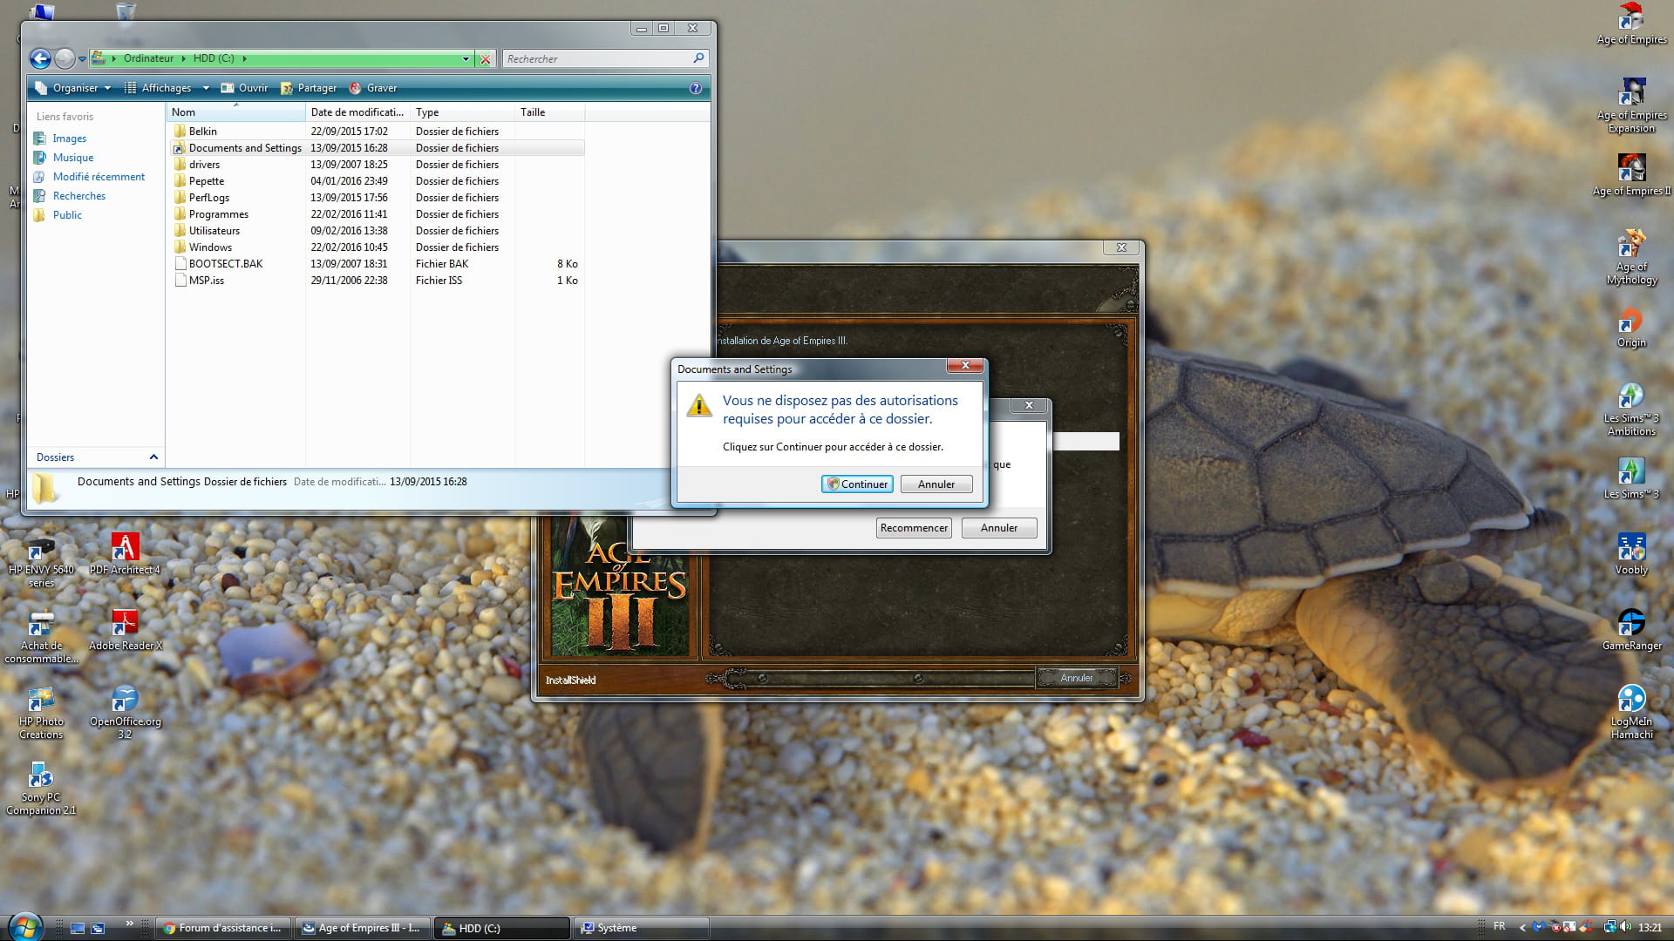1674x941 pixels.
Task: Open LogMeIn Hamachi desktop shortcut
Action: tap(1631, 712)
